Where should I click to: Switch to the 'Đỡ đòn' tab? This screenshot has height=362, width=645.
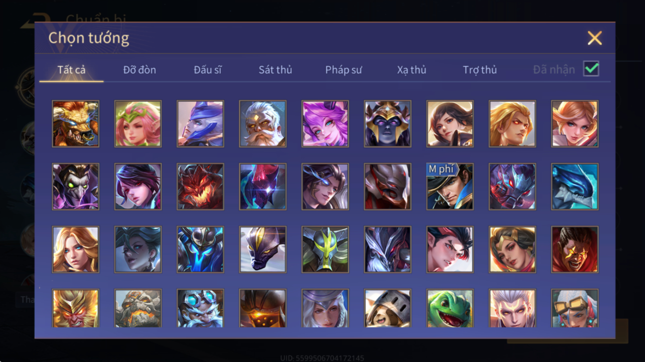click(x=139, y=70)
